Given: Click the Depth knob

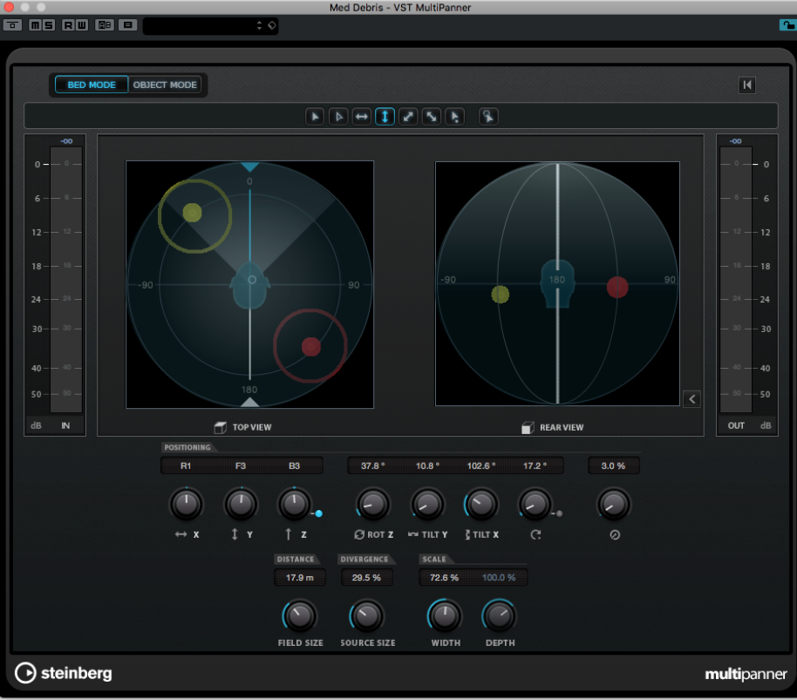Looking at the screenshot, I should [499, 615].
